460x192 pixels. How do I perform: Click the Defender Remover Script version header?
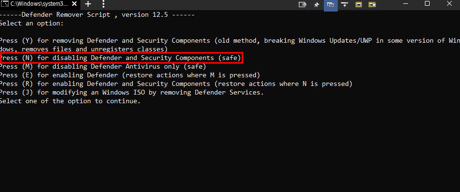click(x=97, y=14)
